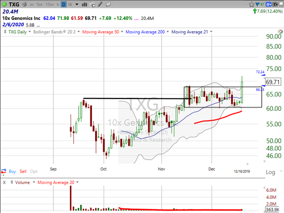Screen dimensions: 284x213
Task: Open the blue S dropdown button
Action: 268,4
